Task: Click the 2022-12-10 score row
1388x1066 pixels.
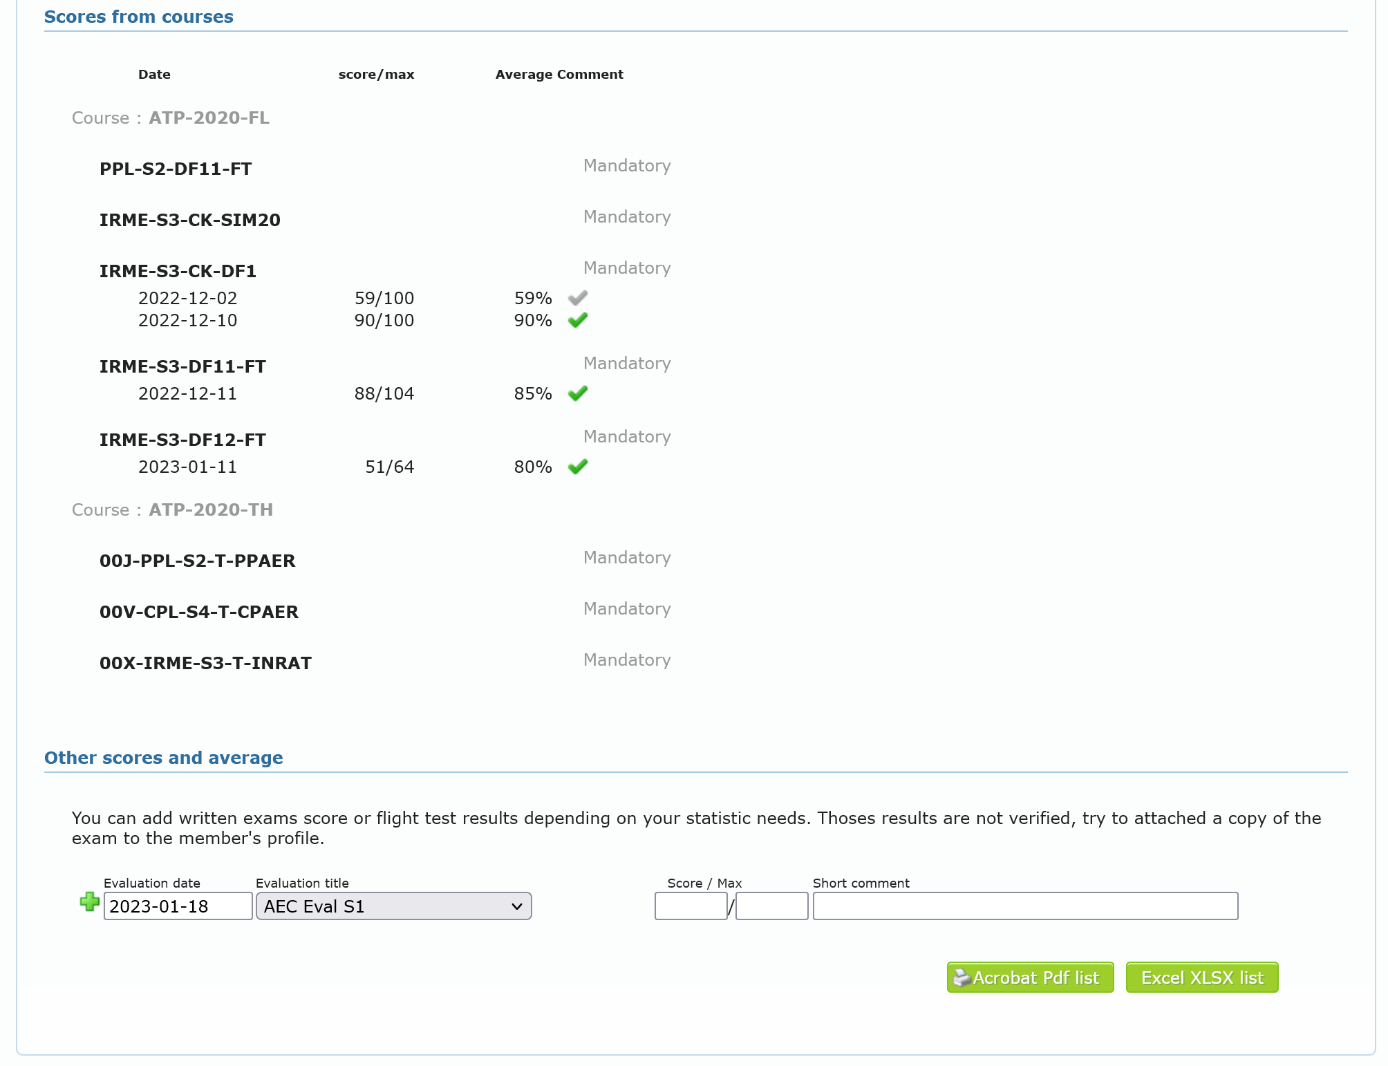Action: [187, 320]
